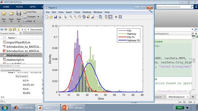Screen dimensions: 198x111
Task: Switch to the HOME ribbon tab
Action: [x=6, y=7]
